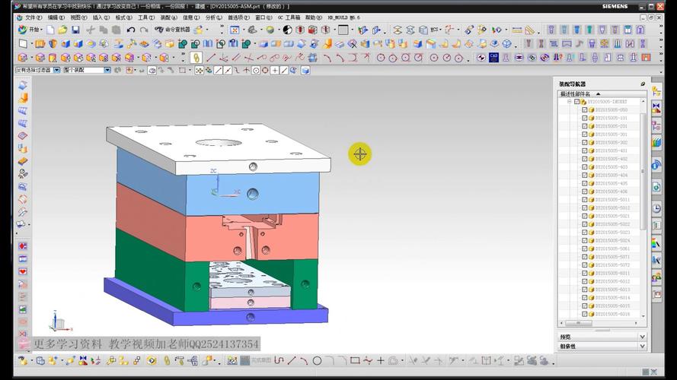Open the Part Navigator sidebar icon
677x380 pixels.
point(656,126)
